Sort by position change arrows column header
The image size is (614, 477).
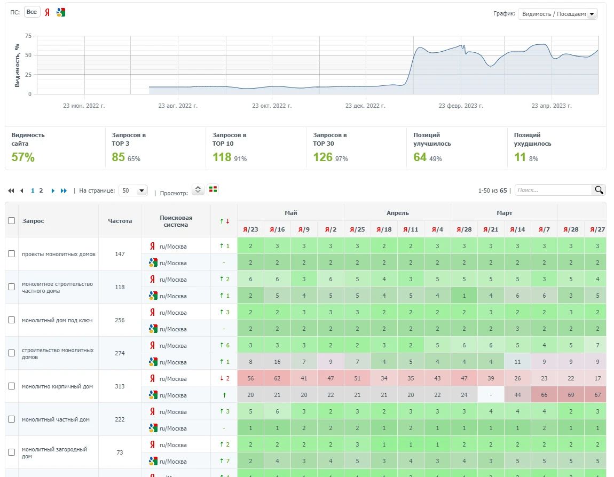[224, 221]
